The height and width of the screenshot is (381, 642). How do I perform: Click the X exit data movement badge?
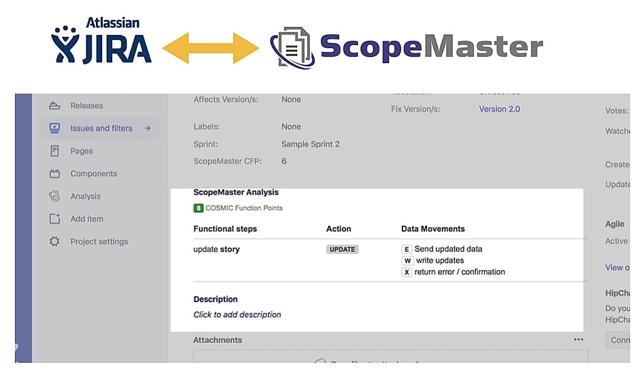tap(406, 272)
